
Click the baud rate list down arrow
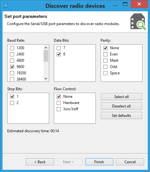pyautogui.click(x=46, y=79)
